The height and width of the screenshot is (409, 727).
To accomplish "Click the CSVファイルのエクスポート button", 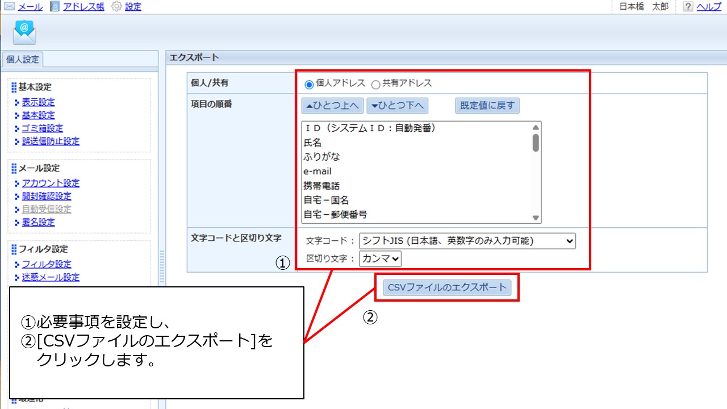I will pos(447,287).
